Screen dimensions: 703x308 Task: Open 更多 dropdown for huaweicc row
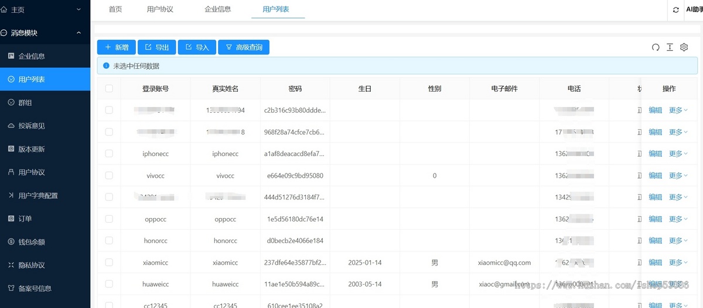(678, 284)
